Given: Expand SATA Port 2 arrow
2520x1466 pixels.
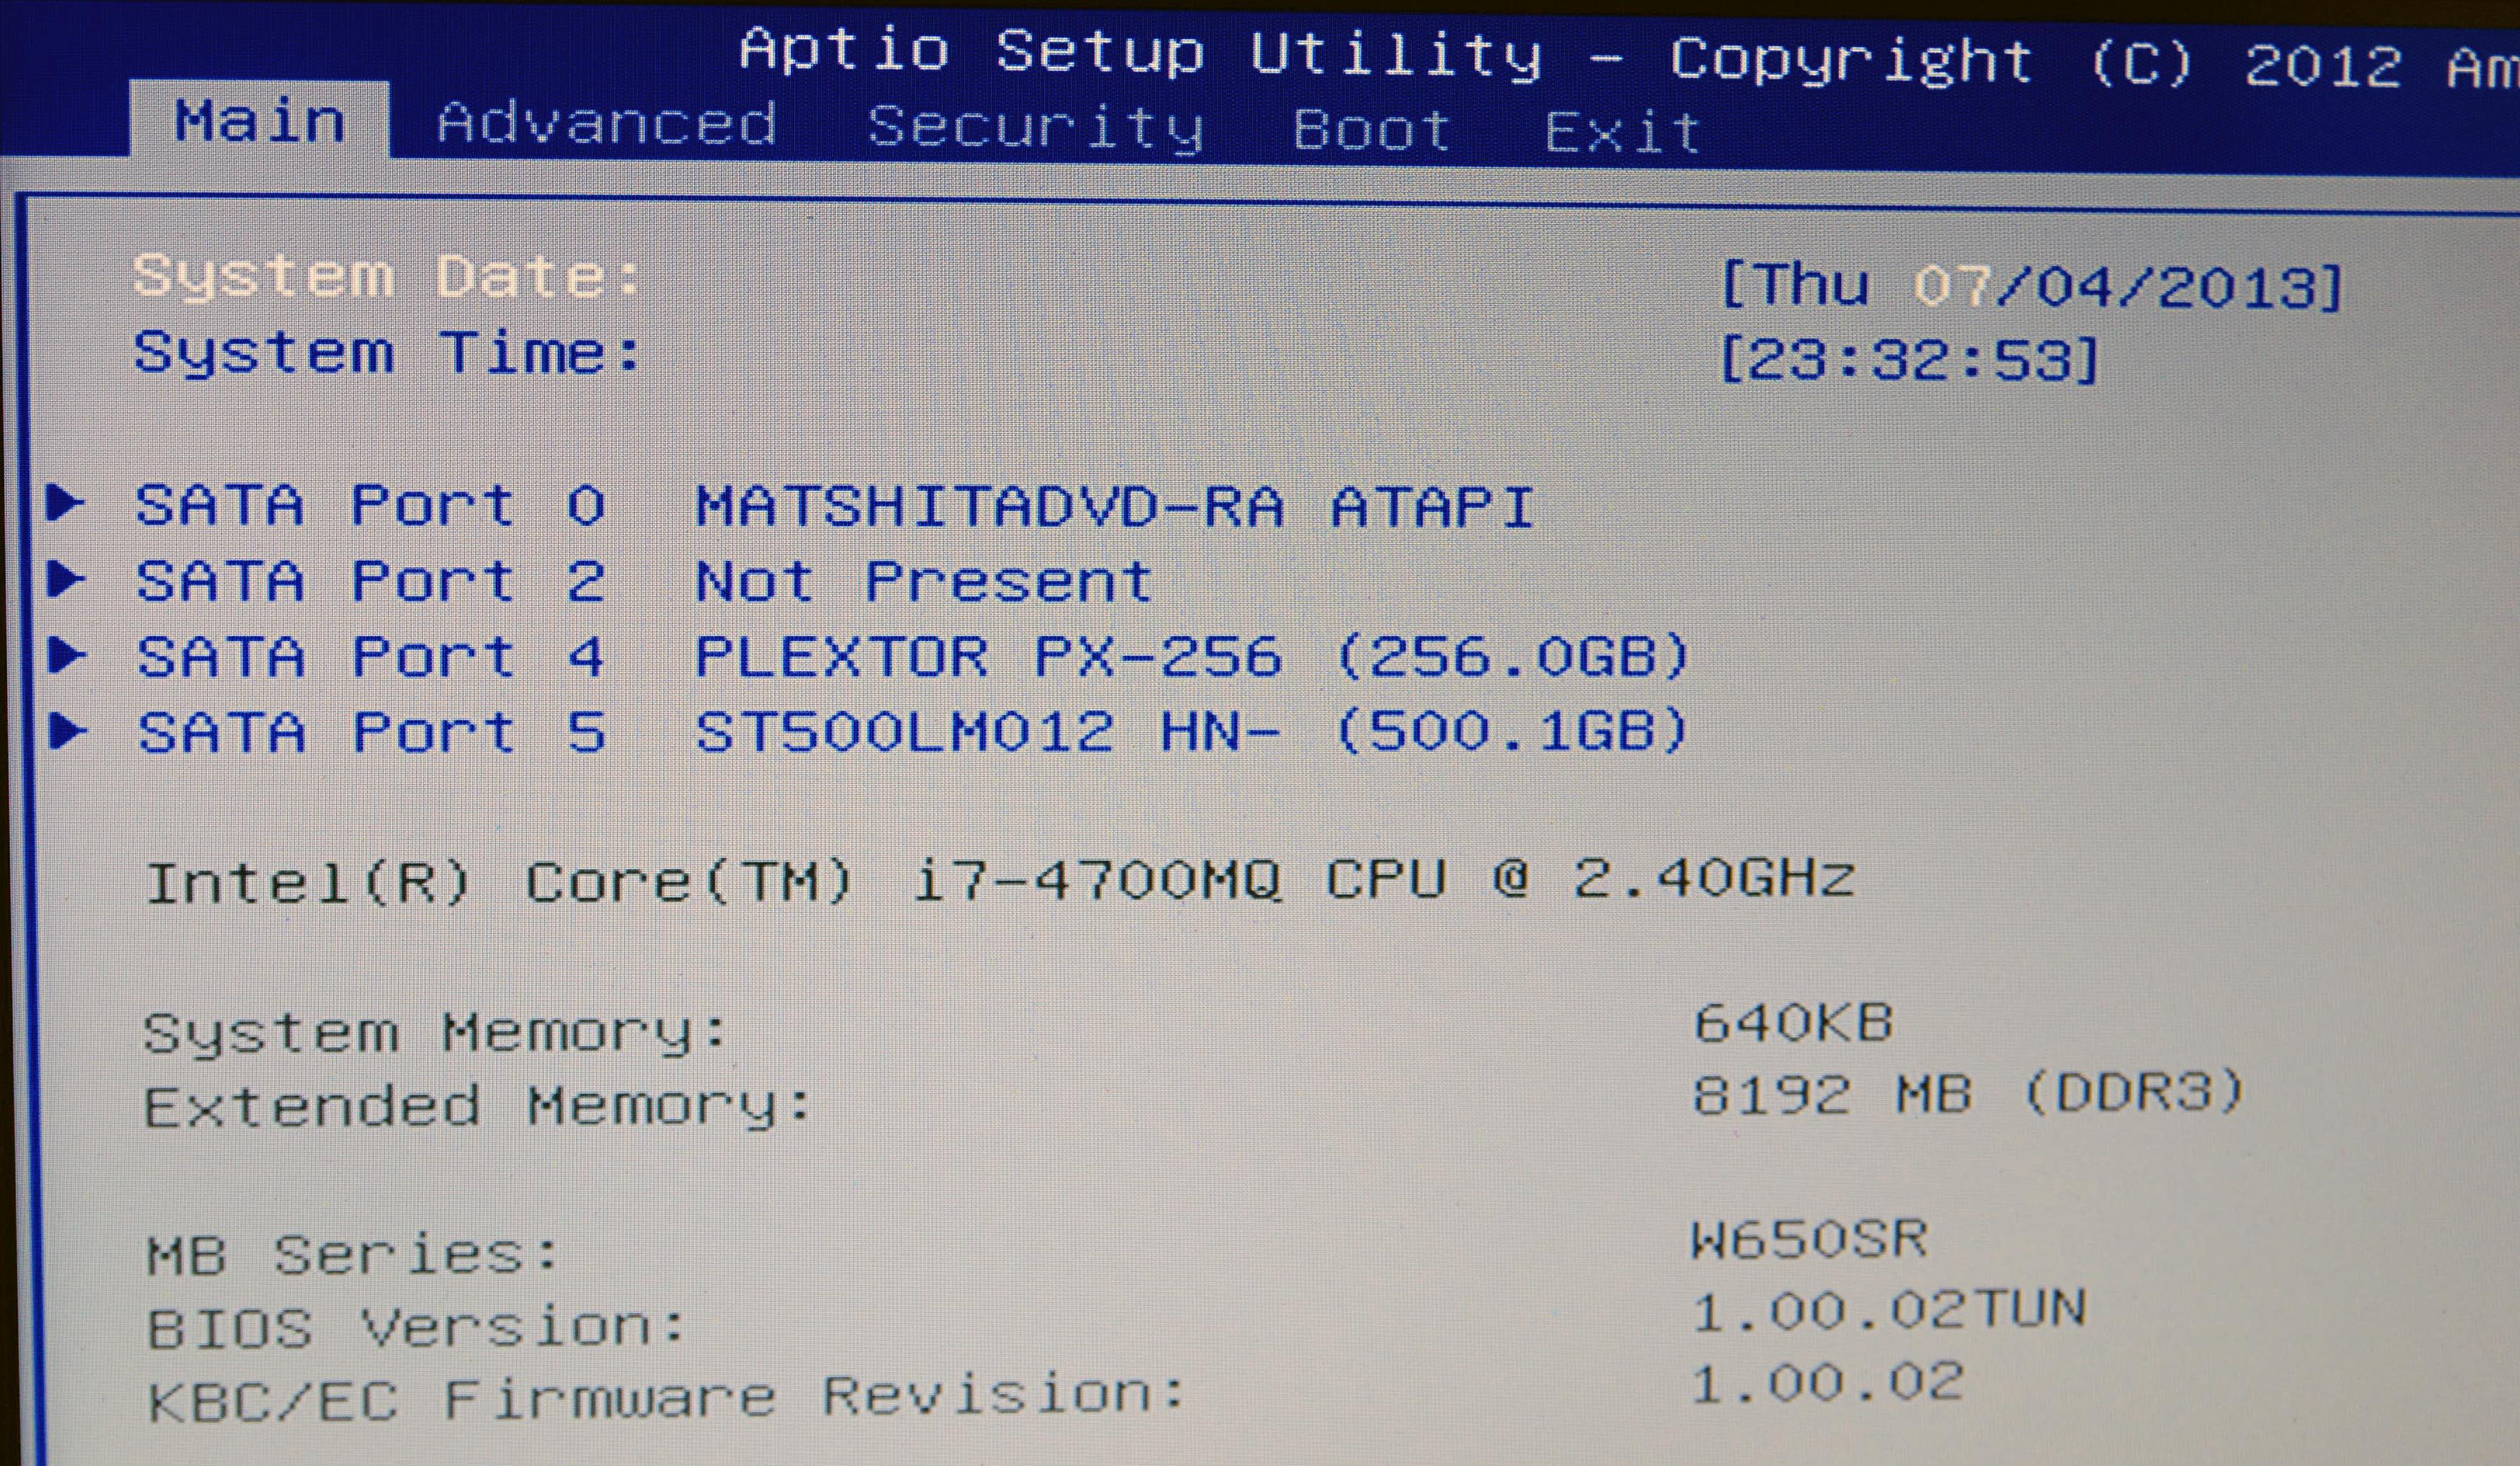Looking at the screenshot, I should [x=66, y=578].
